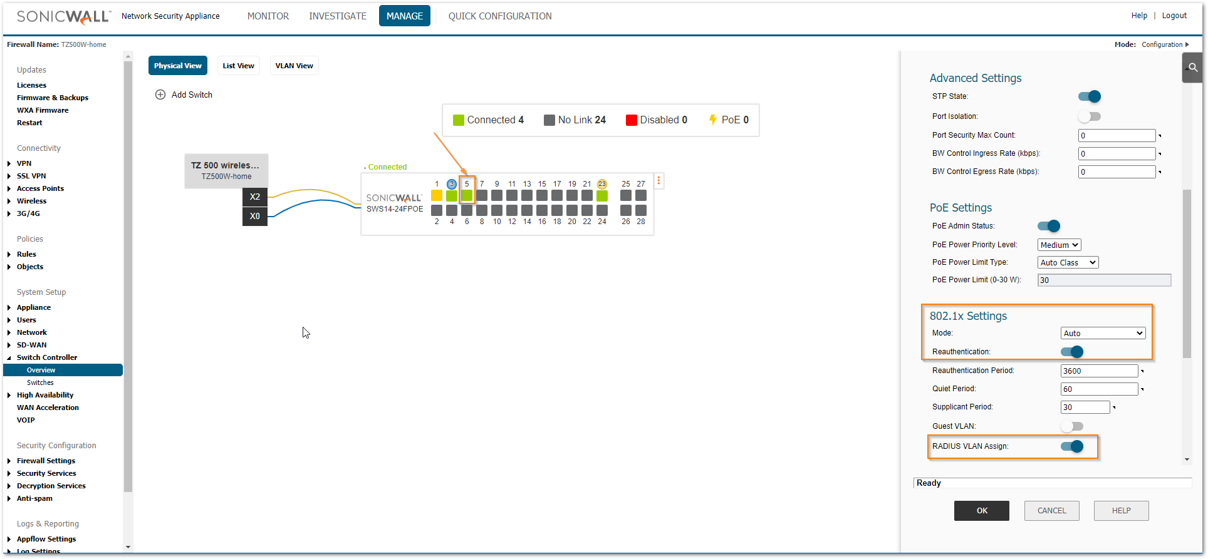Click green port 23 on the switch
Image resolution: width=1208 pixels, height=559 pixels.
coord(602,195)
